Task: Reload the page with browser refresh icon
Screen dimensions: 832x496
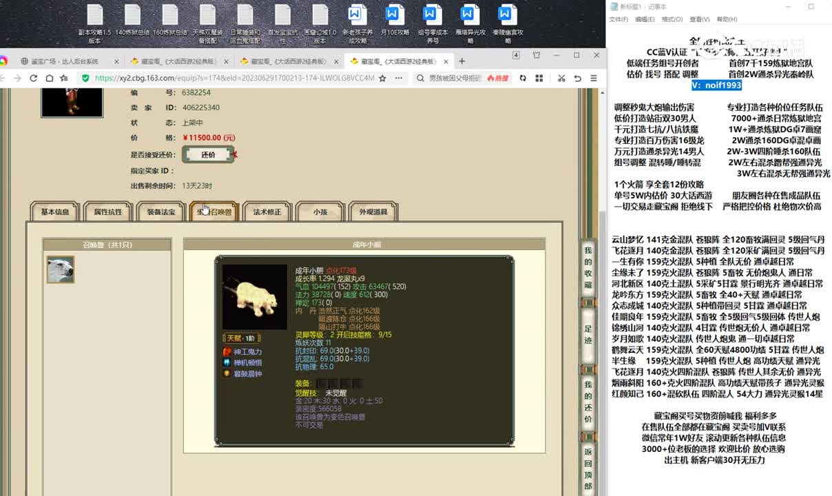Action: [34, 79]
